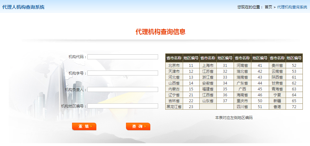This screenshot has height=146, width=310.
Task: Click the 机构代码 input field
Action: click(123, 57)
